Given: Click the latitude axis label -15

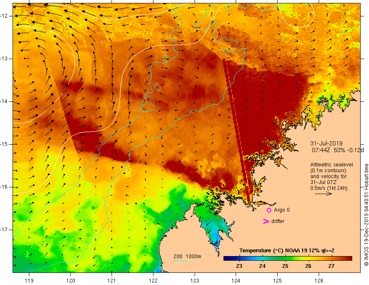Looking at the screenshot, I should pyautogui.click(x=4, y=144).
